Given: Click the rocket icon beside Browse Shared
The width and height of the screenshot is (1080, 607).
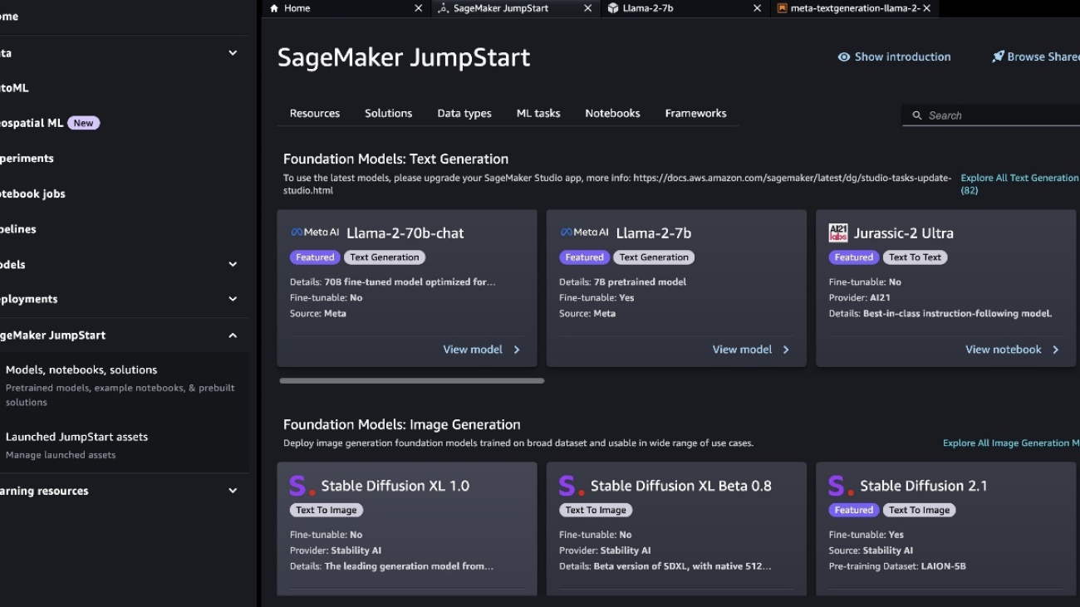Looking at the screenshot, I should point(998,57).
